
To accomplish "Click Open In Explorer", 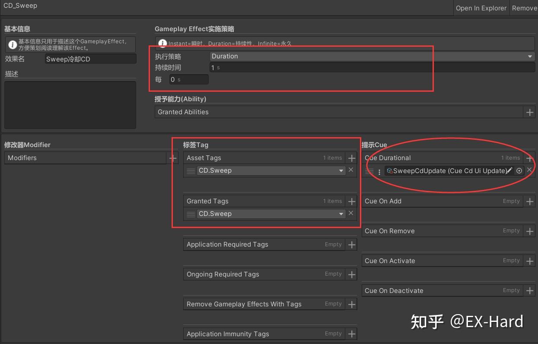I will pyautogui.click(x=481, y=8).
